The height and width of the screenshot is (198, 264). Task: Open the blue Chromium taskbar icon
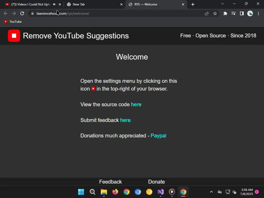(x=138, y=192)
